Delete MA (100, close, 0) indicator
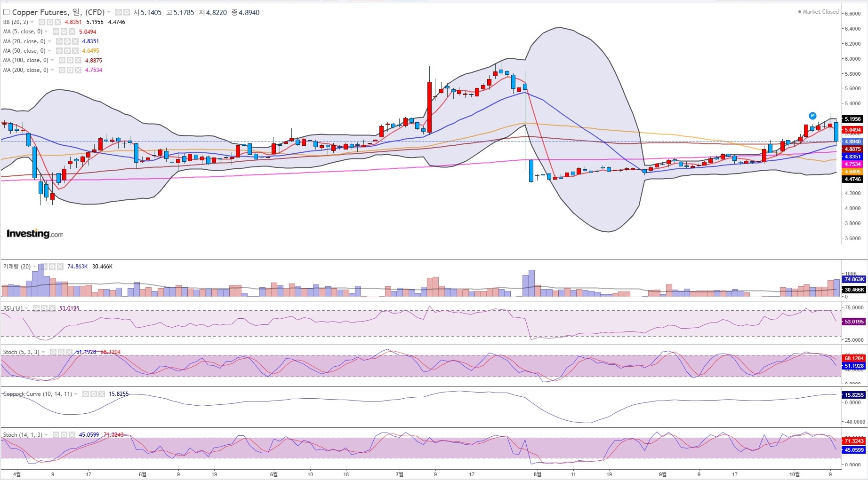The image size is (868, 480). 78,60
